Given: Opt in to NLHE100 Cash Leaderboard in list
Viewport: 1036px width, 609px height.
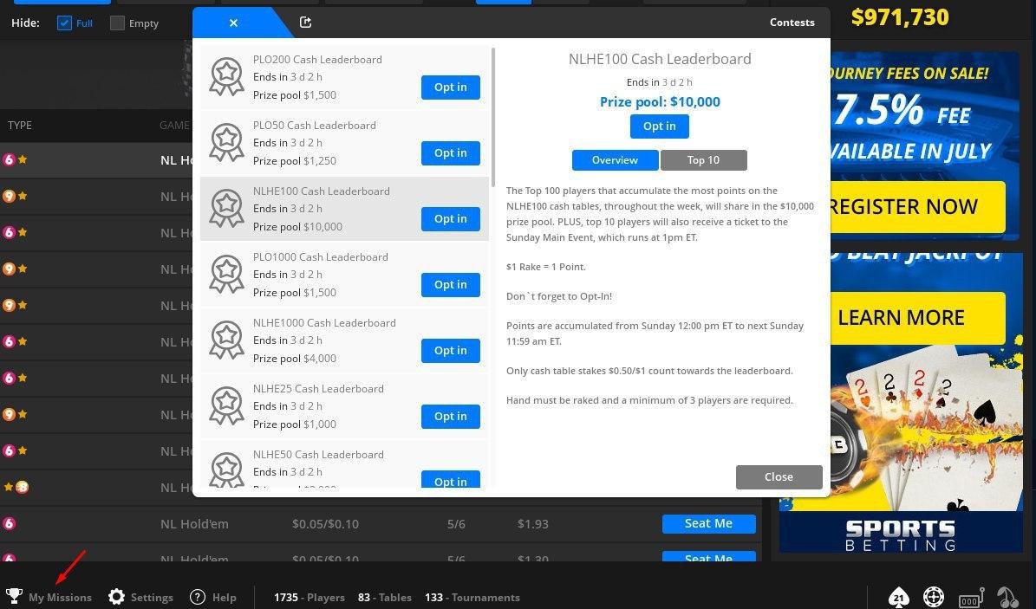Looking at the screenshot, I should pyautogui.click(x=451, y=218).
